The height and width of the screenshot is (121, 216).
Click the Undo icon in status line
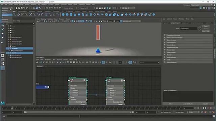click(x=24, y=8)
